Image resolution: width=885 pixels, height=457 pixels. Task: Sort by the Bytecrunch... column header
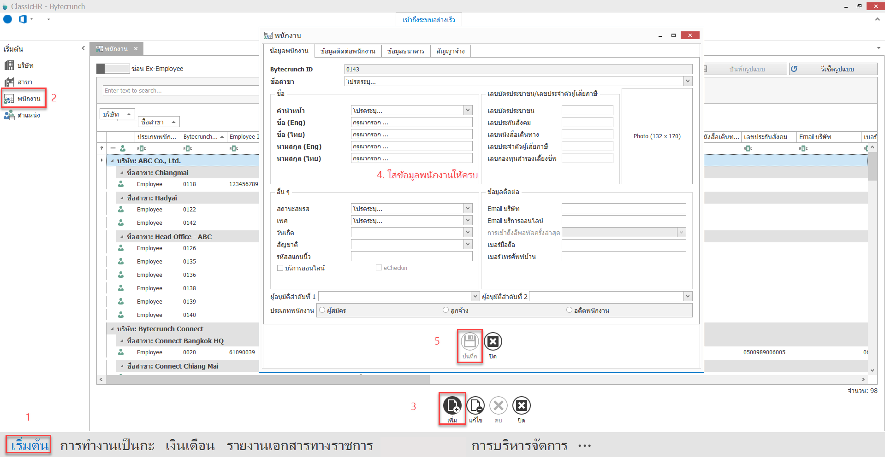tap(203, 137)
